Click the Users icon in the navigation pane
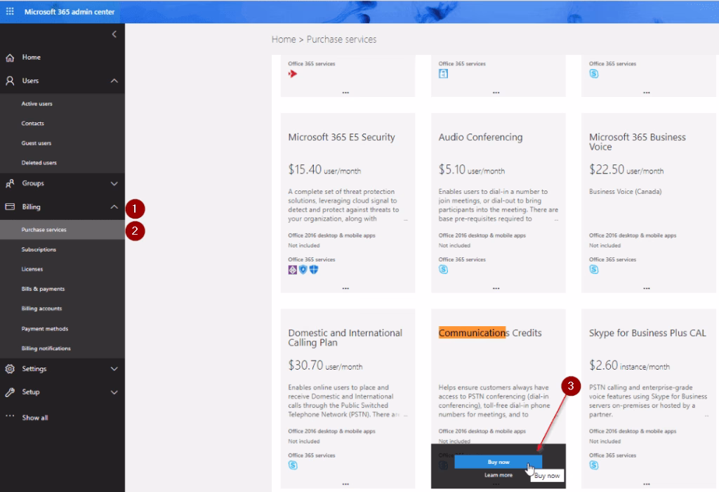The width and height of the screenshot is (719, 492). pos(10,80)
